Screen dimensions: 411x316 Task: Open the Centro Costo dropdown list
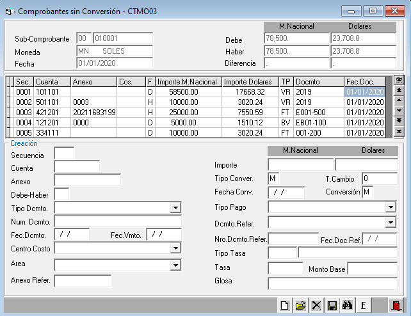pos(175,248)
